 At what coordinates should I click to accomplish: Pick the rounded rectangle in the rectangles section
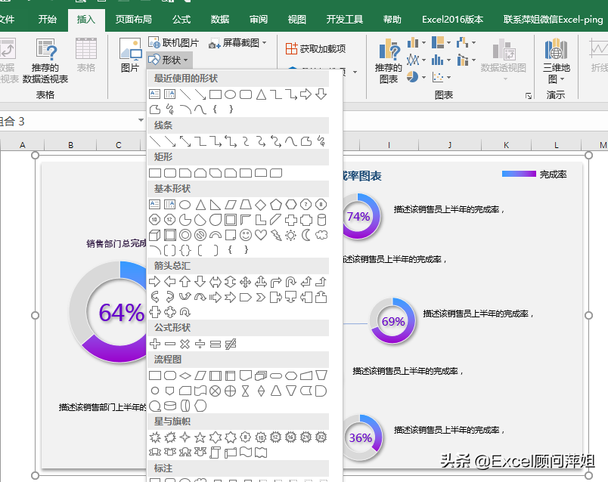pos(170,173)
